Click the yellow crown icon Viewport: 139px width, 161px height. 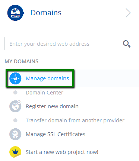coord(15,152)
